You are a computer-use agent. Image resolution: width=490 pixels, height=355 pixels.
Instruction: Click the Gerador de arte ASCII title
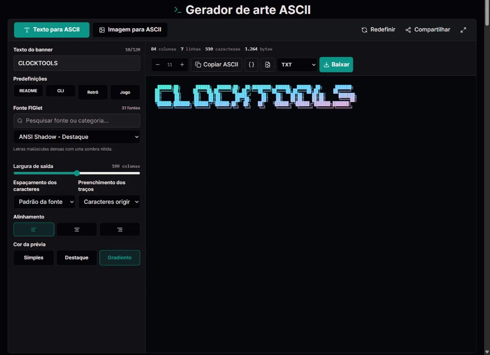248,10
